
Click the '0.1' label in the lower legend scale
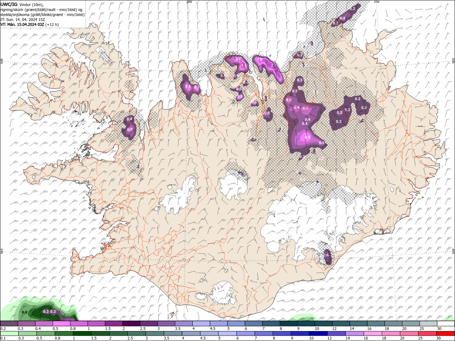point(3,339)
